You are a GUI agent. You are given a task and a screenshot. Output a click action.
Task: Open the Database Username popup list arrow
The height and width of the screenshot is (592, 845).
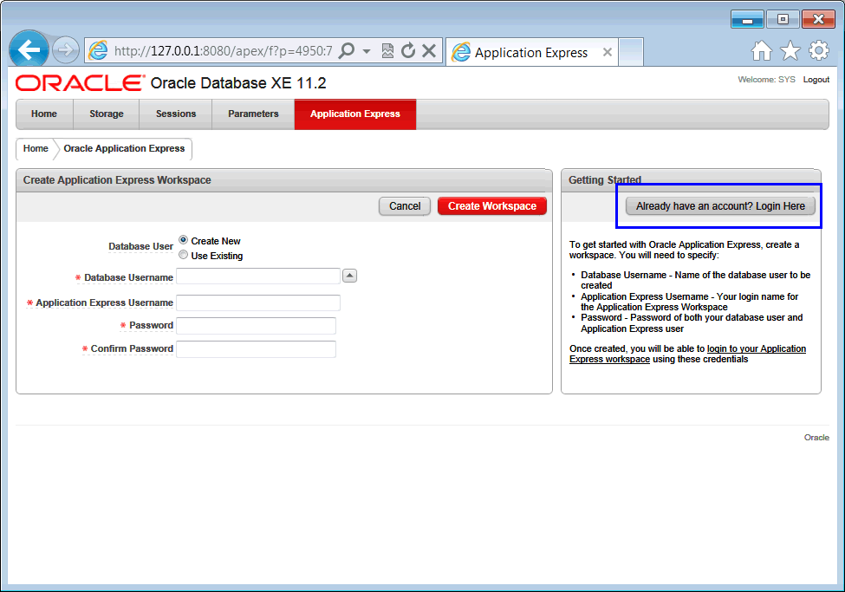pyautogui.click(x=350, y=276)
